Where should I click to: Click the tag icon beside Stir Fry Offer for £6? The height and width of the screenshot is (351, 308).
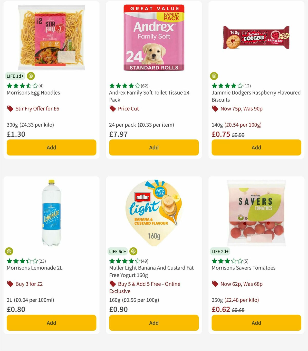[x=10, y=108]
